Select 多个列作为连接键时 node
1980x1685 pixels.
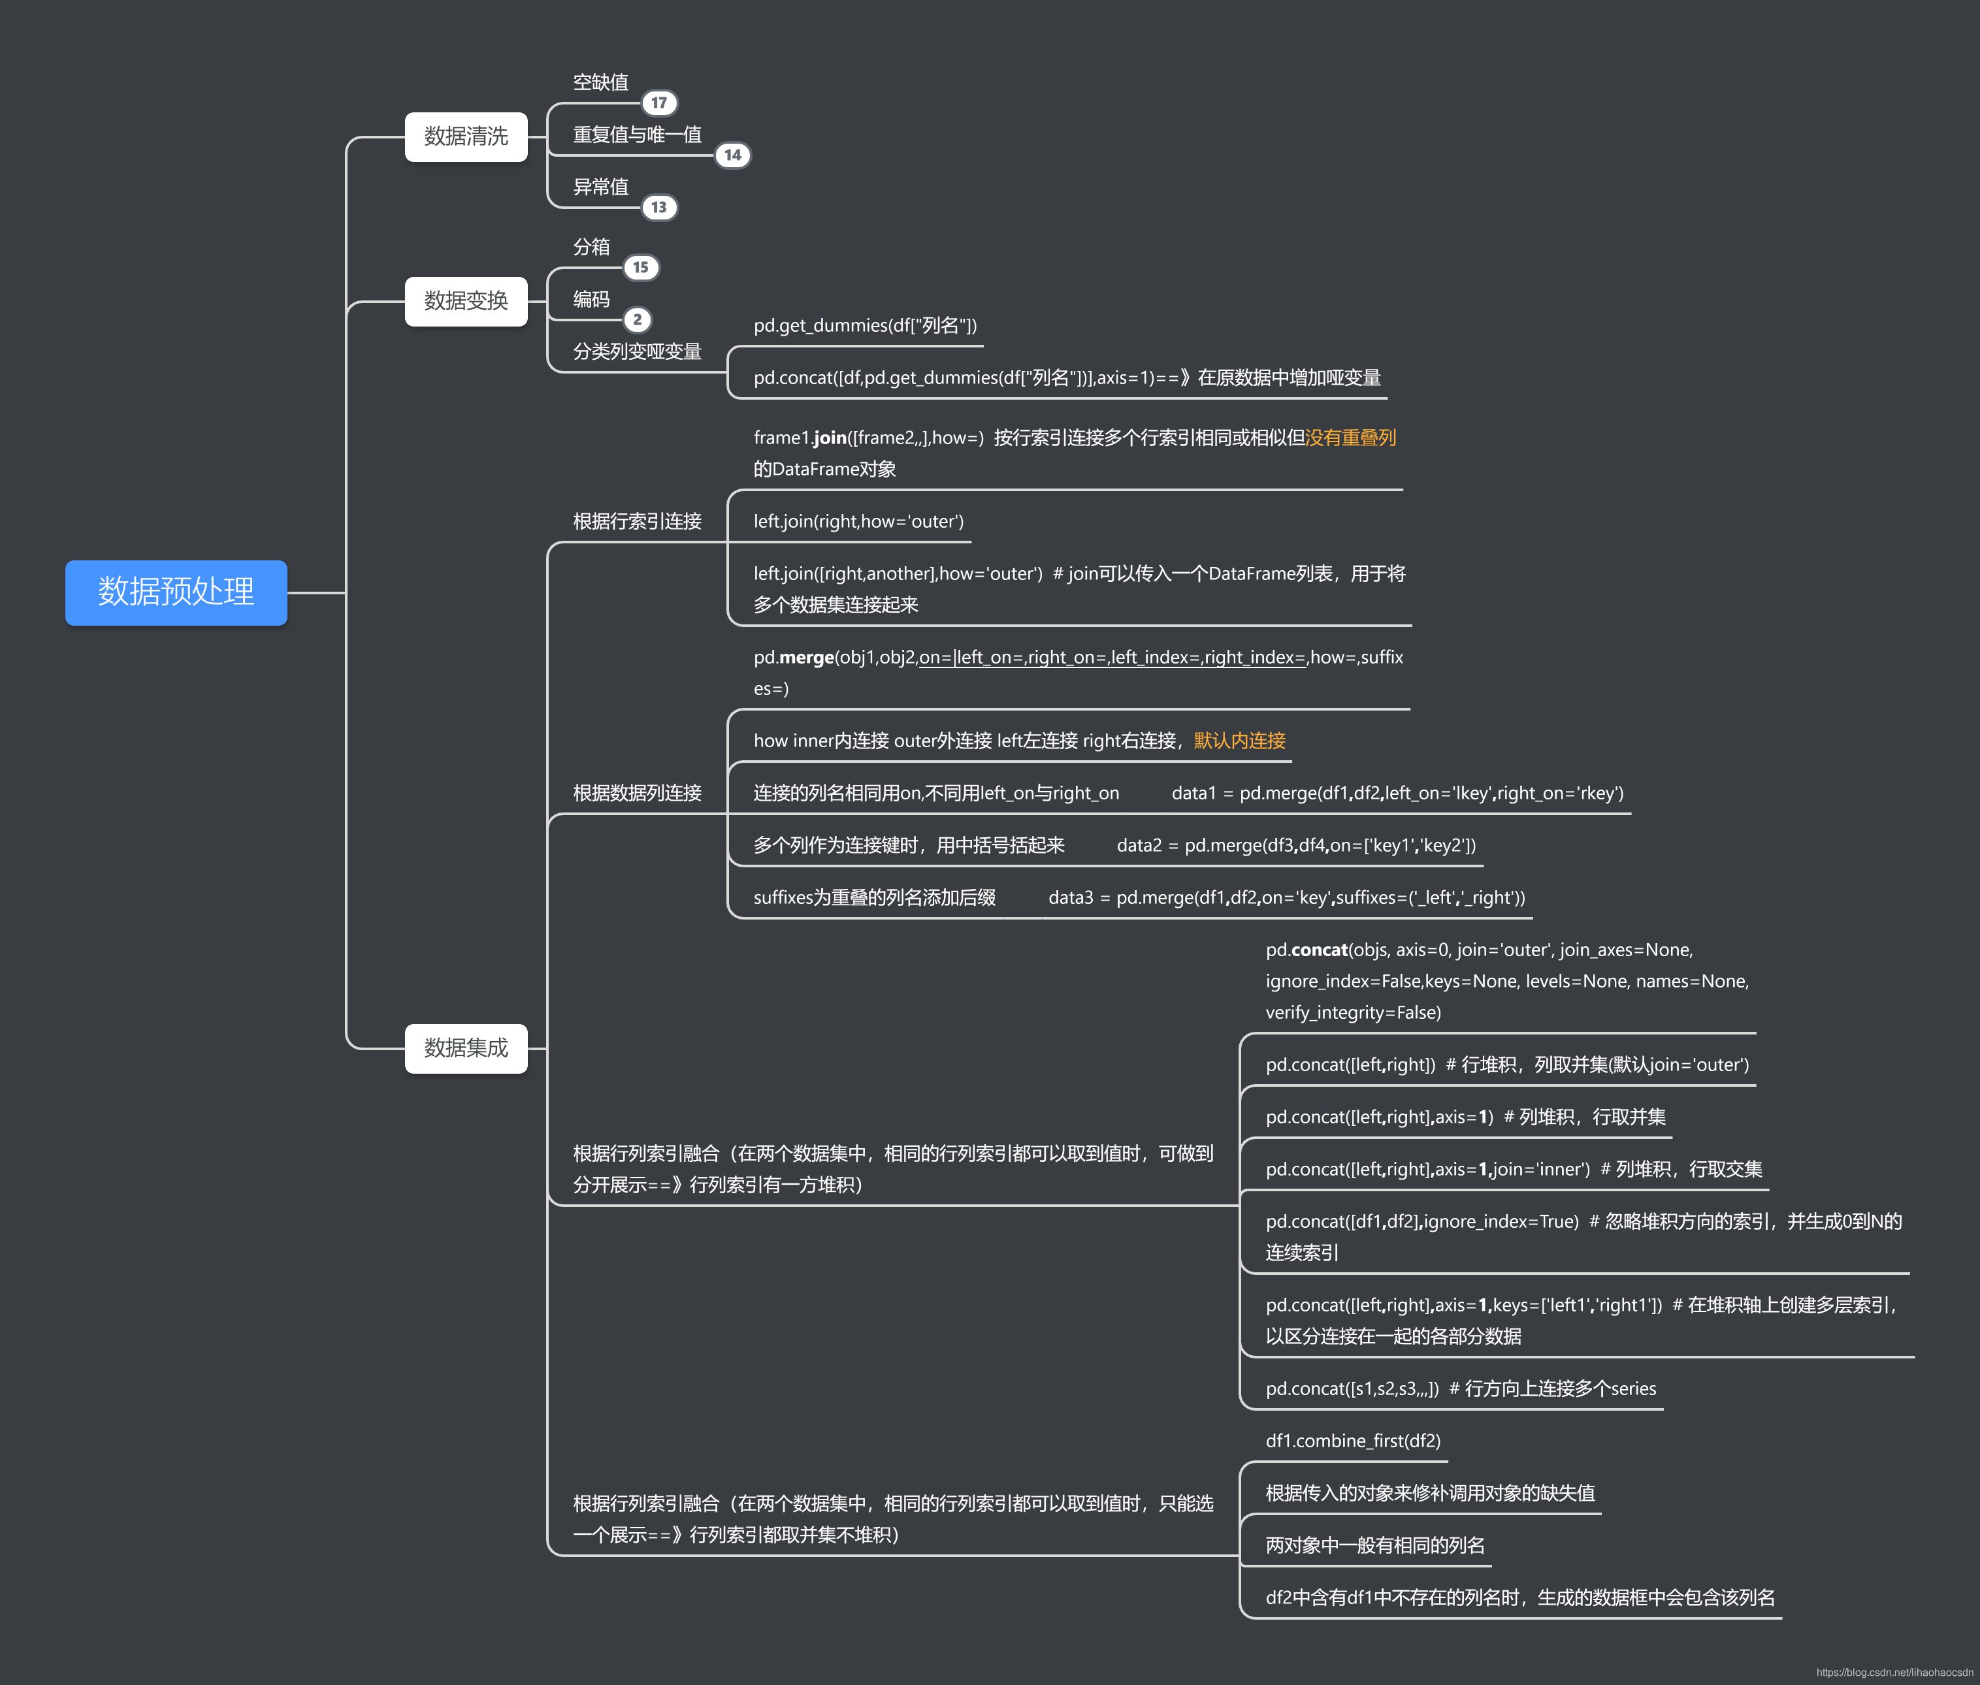1114,845
